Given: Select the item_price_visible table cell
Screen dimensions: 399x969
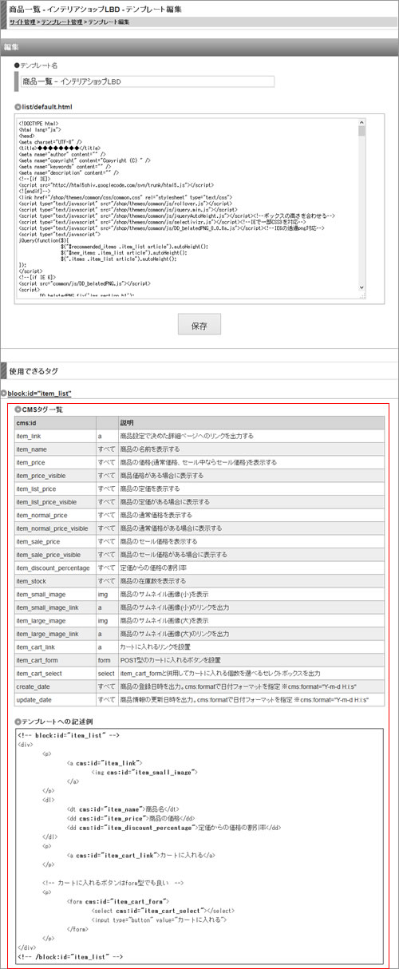Looking at the screenshot, I should click(x=55, y=476).
